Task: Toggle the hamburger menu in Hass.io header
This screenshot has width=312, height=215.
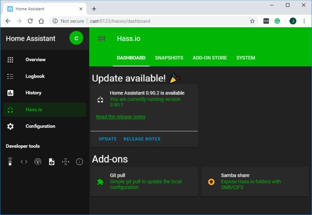Action: [x=102, y=38]
